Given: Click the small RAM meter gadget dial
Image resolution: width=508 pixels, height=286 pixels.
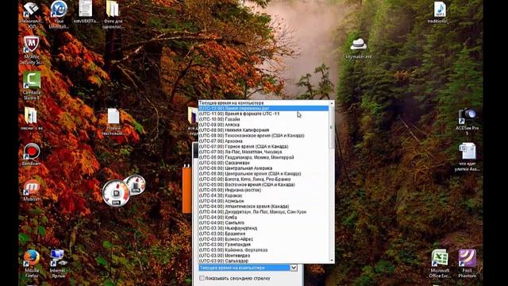Looking at the screenshot, I should [x=136, y=184].
